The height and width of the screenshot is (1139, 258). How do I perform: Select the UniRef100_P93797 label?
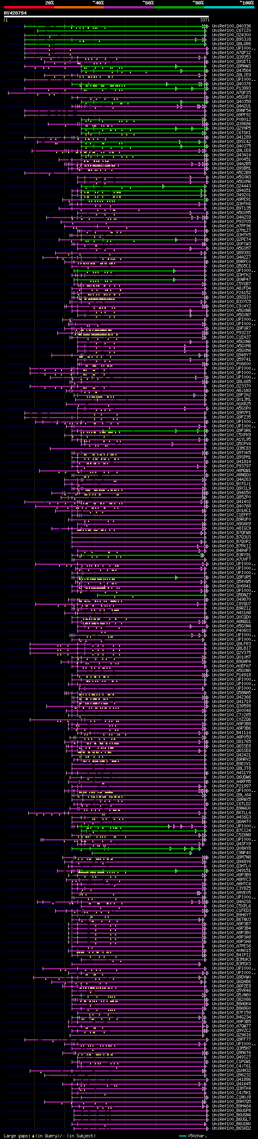tap(231, 466)
